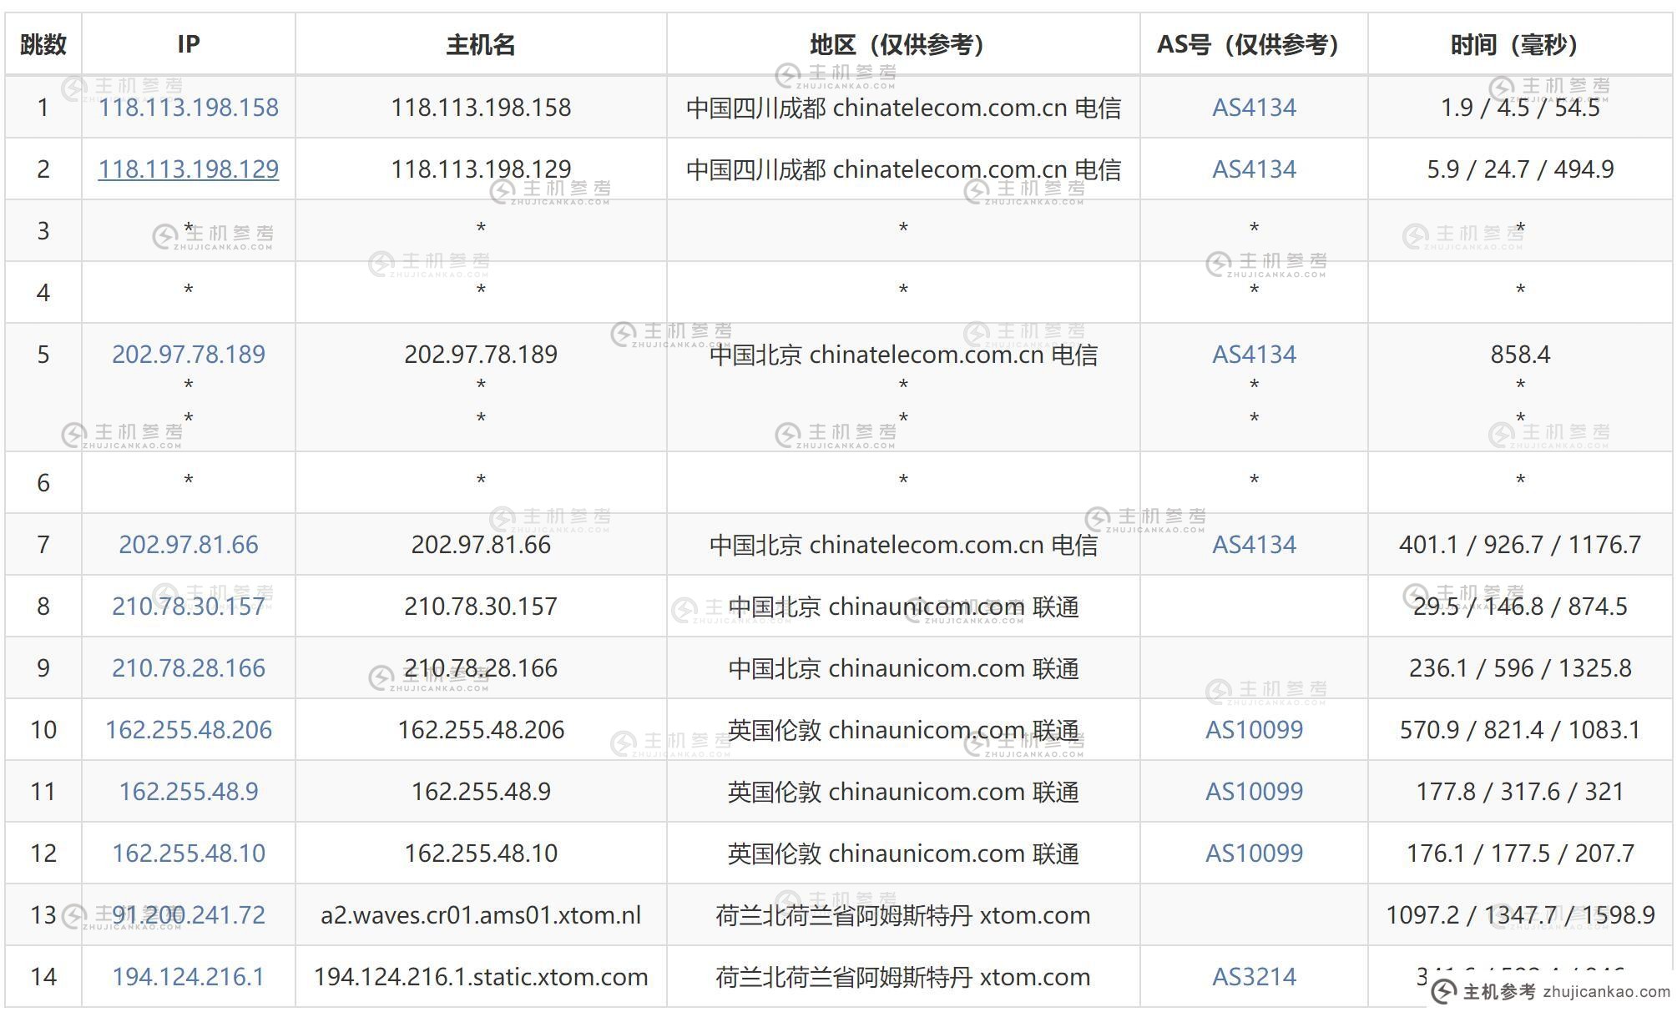Open IP link 210.78.28.166

point(189,668)
